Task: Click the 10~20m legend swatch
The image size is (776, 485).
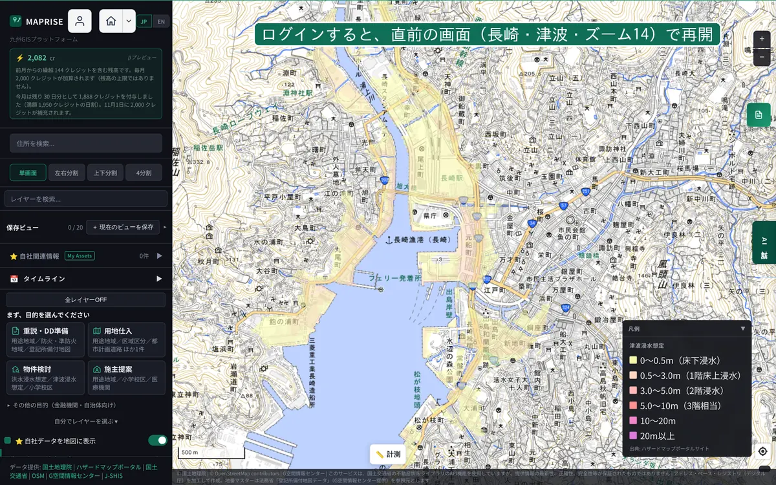Action: coord(633,421)
